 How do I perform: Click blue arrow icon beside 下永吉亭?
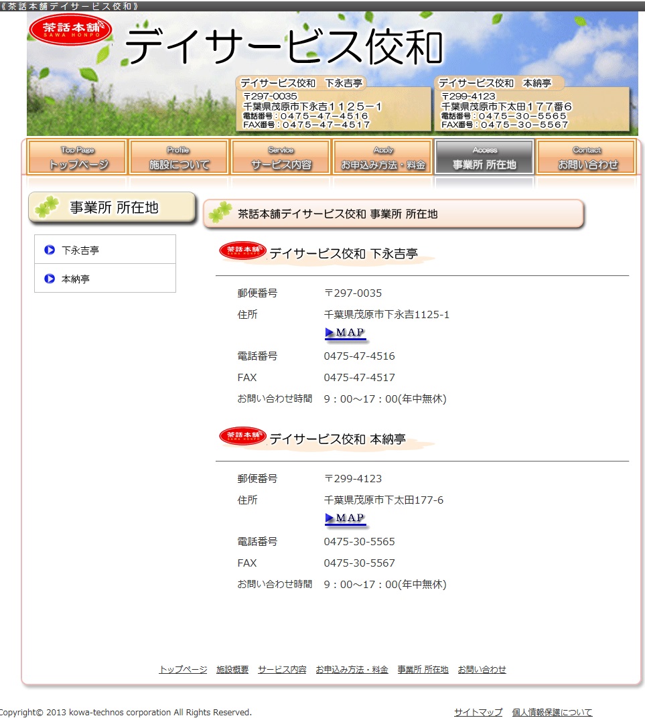pos(50,250)
